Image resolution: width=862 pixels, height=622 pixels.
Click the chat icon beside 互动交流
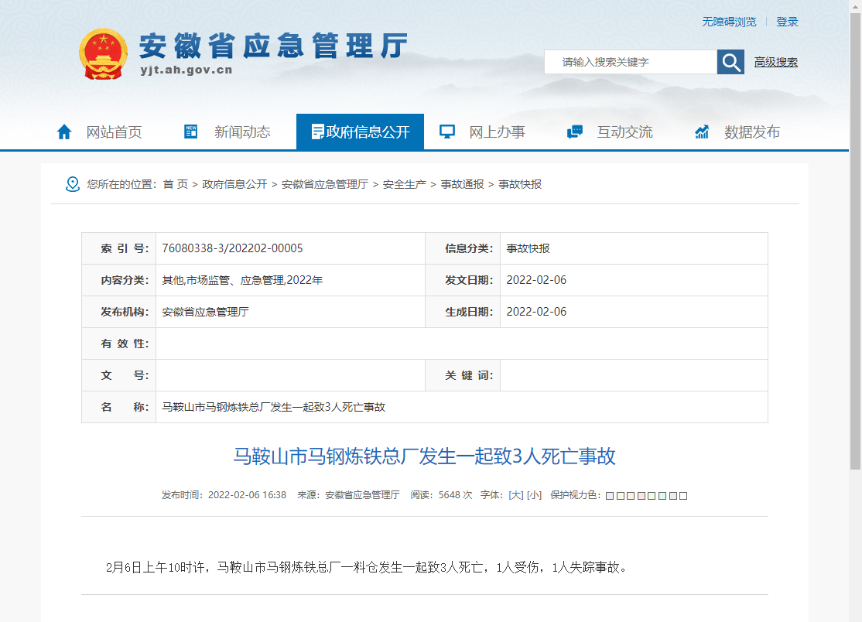(x=574, y=132)
